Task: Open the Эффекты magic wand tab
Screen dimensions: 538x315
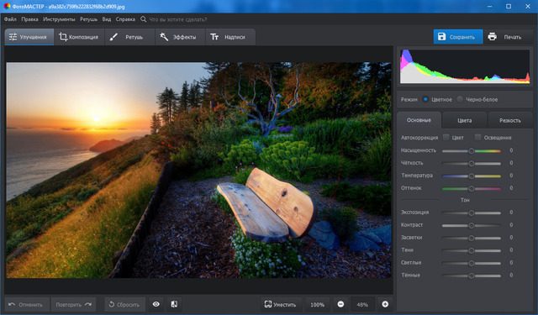Action: coord(180,37)
